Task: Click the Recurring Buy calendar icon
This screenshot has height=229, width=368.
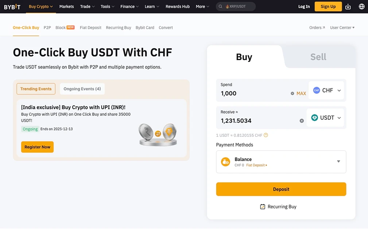Action: coord(262,206)
